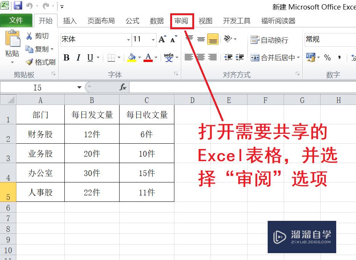Toggle italic formatting
This screenshot has height=260, width=356.
(x=78, y=58)
